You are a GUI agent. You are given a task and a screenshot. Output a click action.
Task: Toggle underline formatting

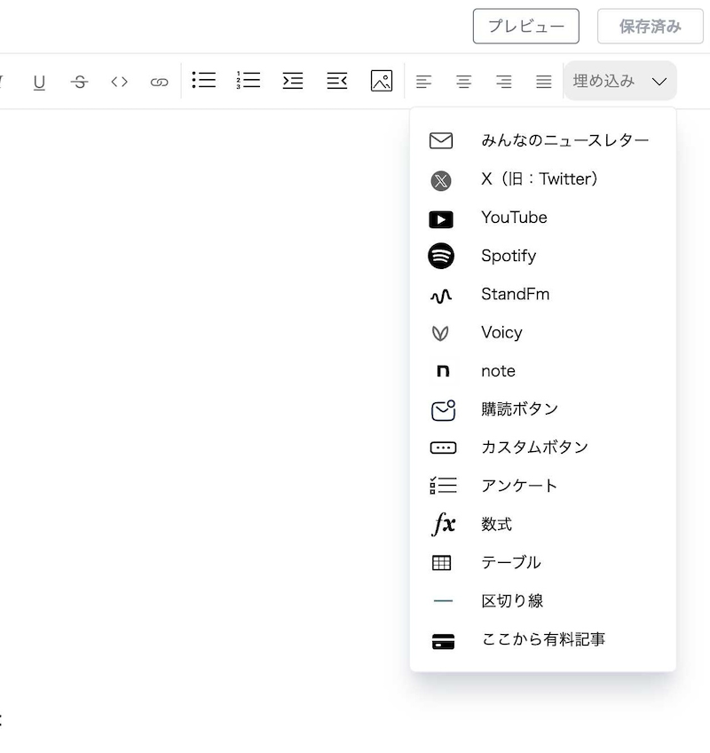tap(39, 82)
